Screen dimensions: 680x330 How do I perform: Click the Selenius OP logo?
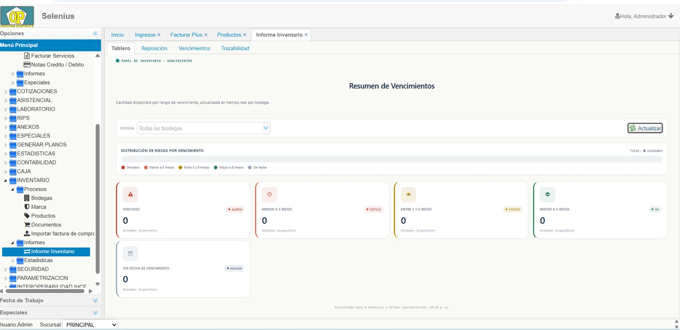(17, 17)
